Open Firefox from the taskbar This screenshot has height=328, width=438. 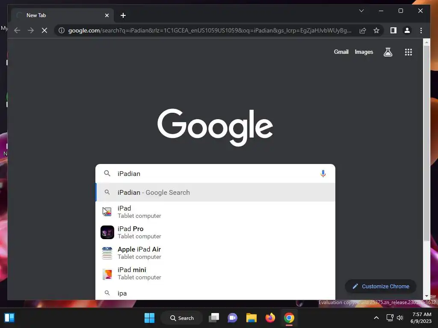(270, 318)
